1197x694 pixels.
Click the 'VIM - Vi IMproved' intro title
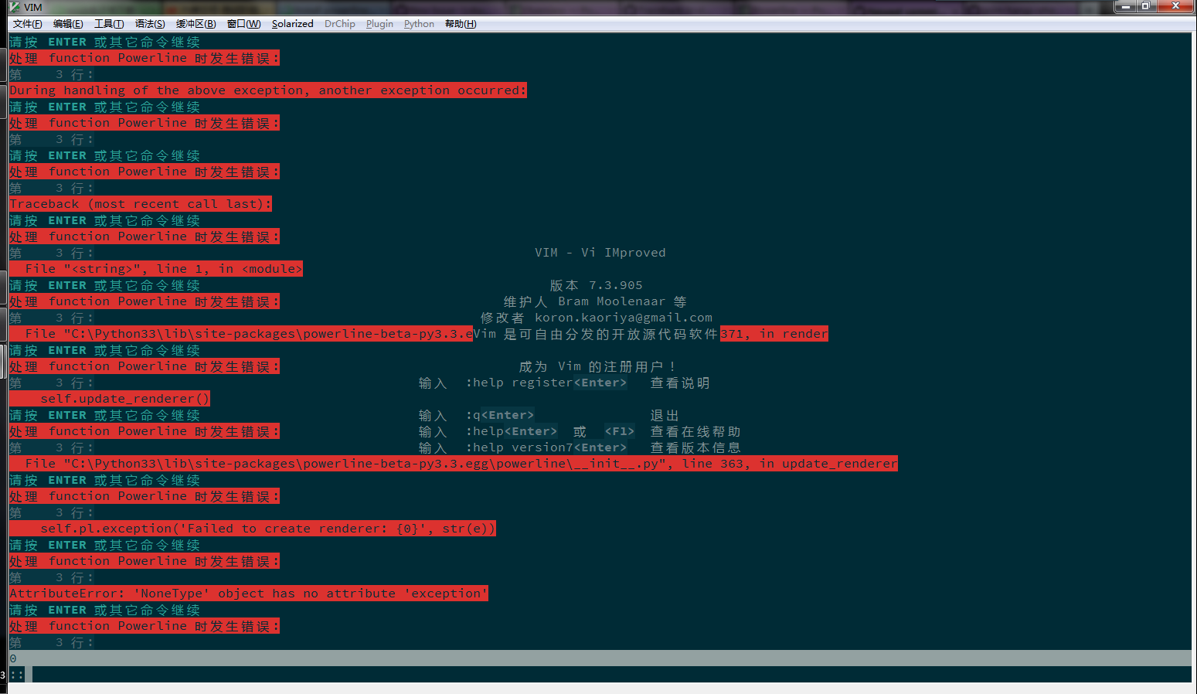pyautogui.click(x=600, y=253)
